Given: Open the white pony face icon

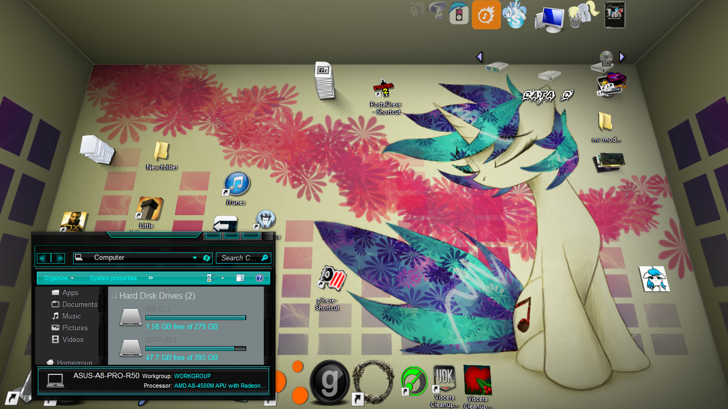Looking at the screenshot, I should 654,279.
